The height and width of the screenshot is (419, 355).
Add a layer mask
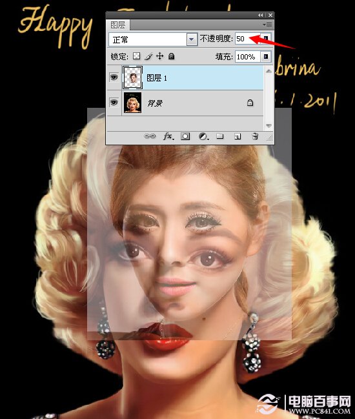point(185,137)
